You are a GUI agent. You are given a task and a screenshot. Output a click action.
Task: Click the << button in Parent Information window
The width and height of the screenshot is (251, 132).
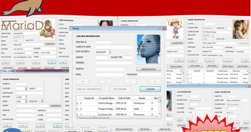tap(192, 60)
